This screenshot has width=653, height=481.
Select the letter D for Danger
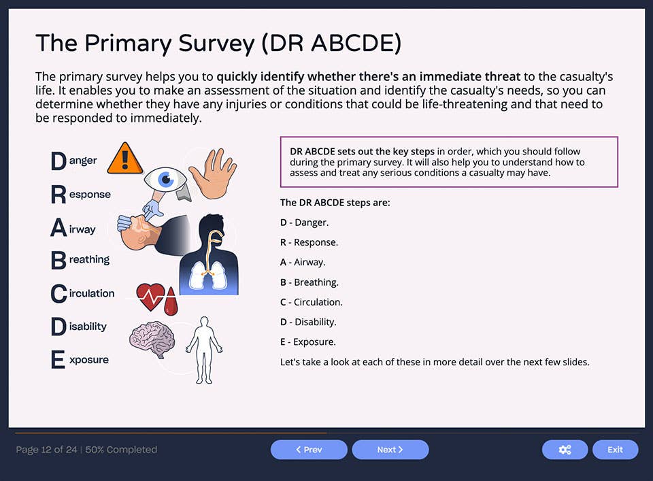[x=57, y=161]
